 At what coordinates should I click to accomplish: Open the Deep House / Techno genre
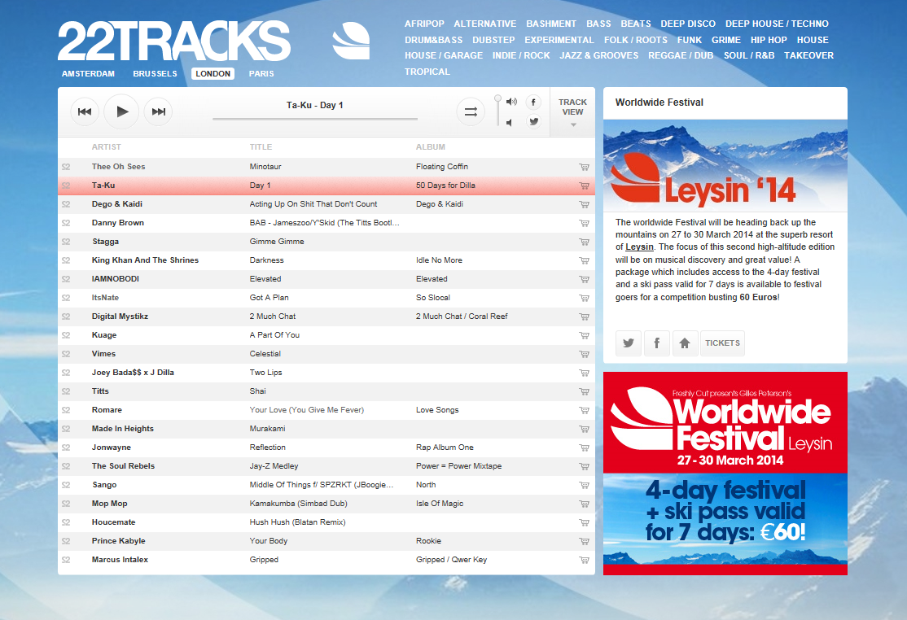(x=777, y=24)
